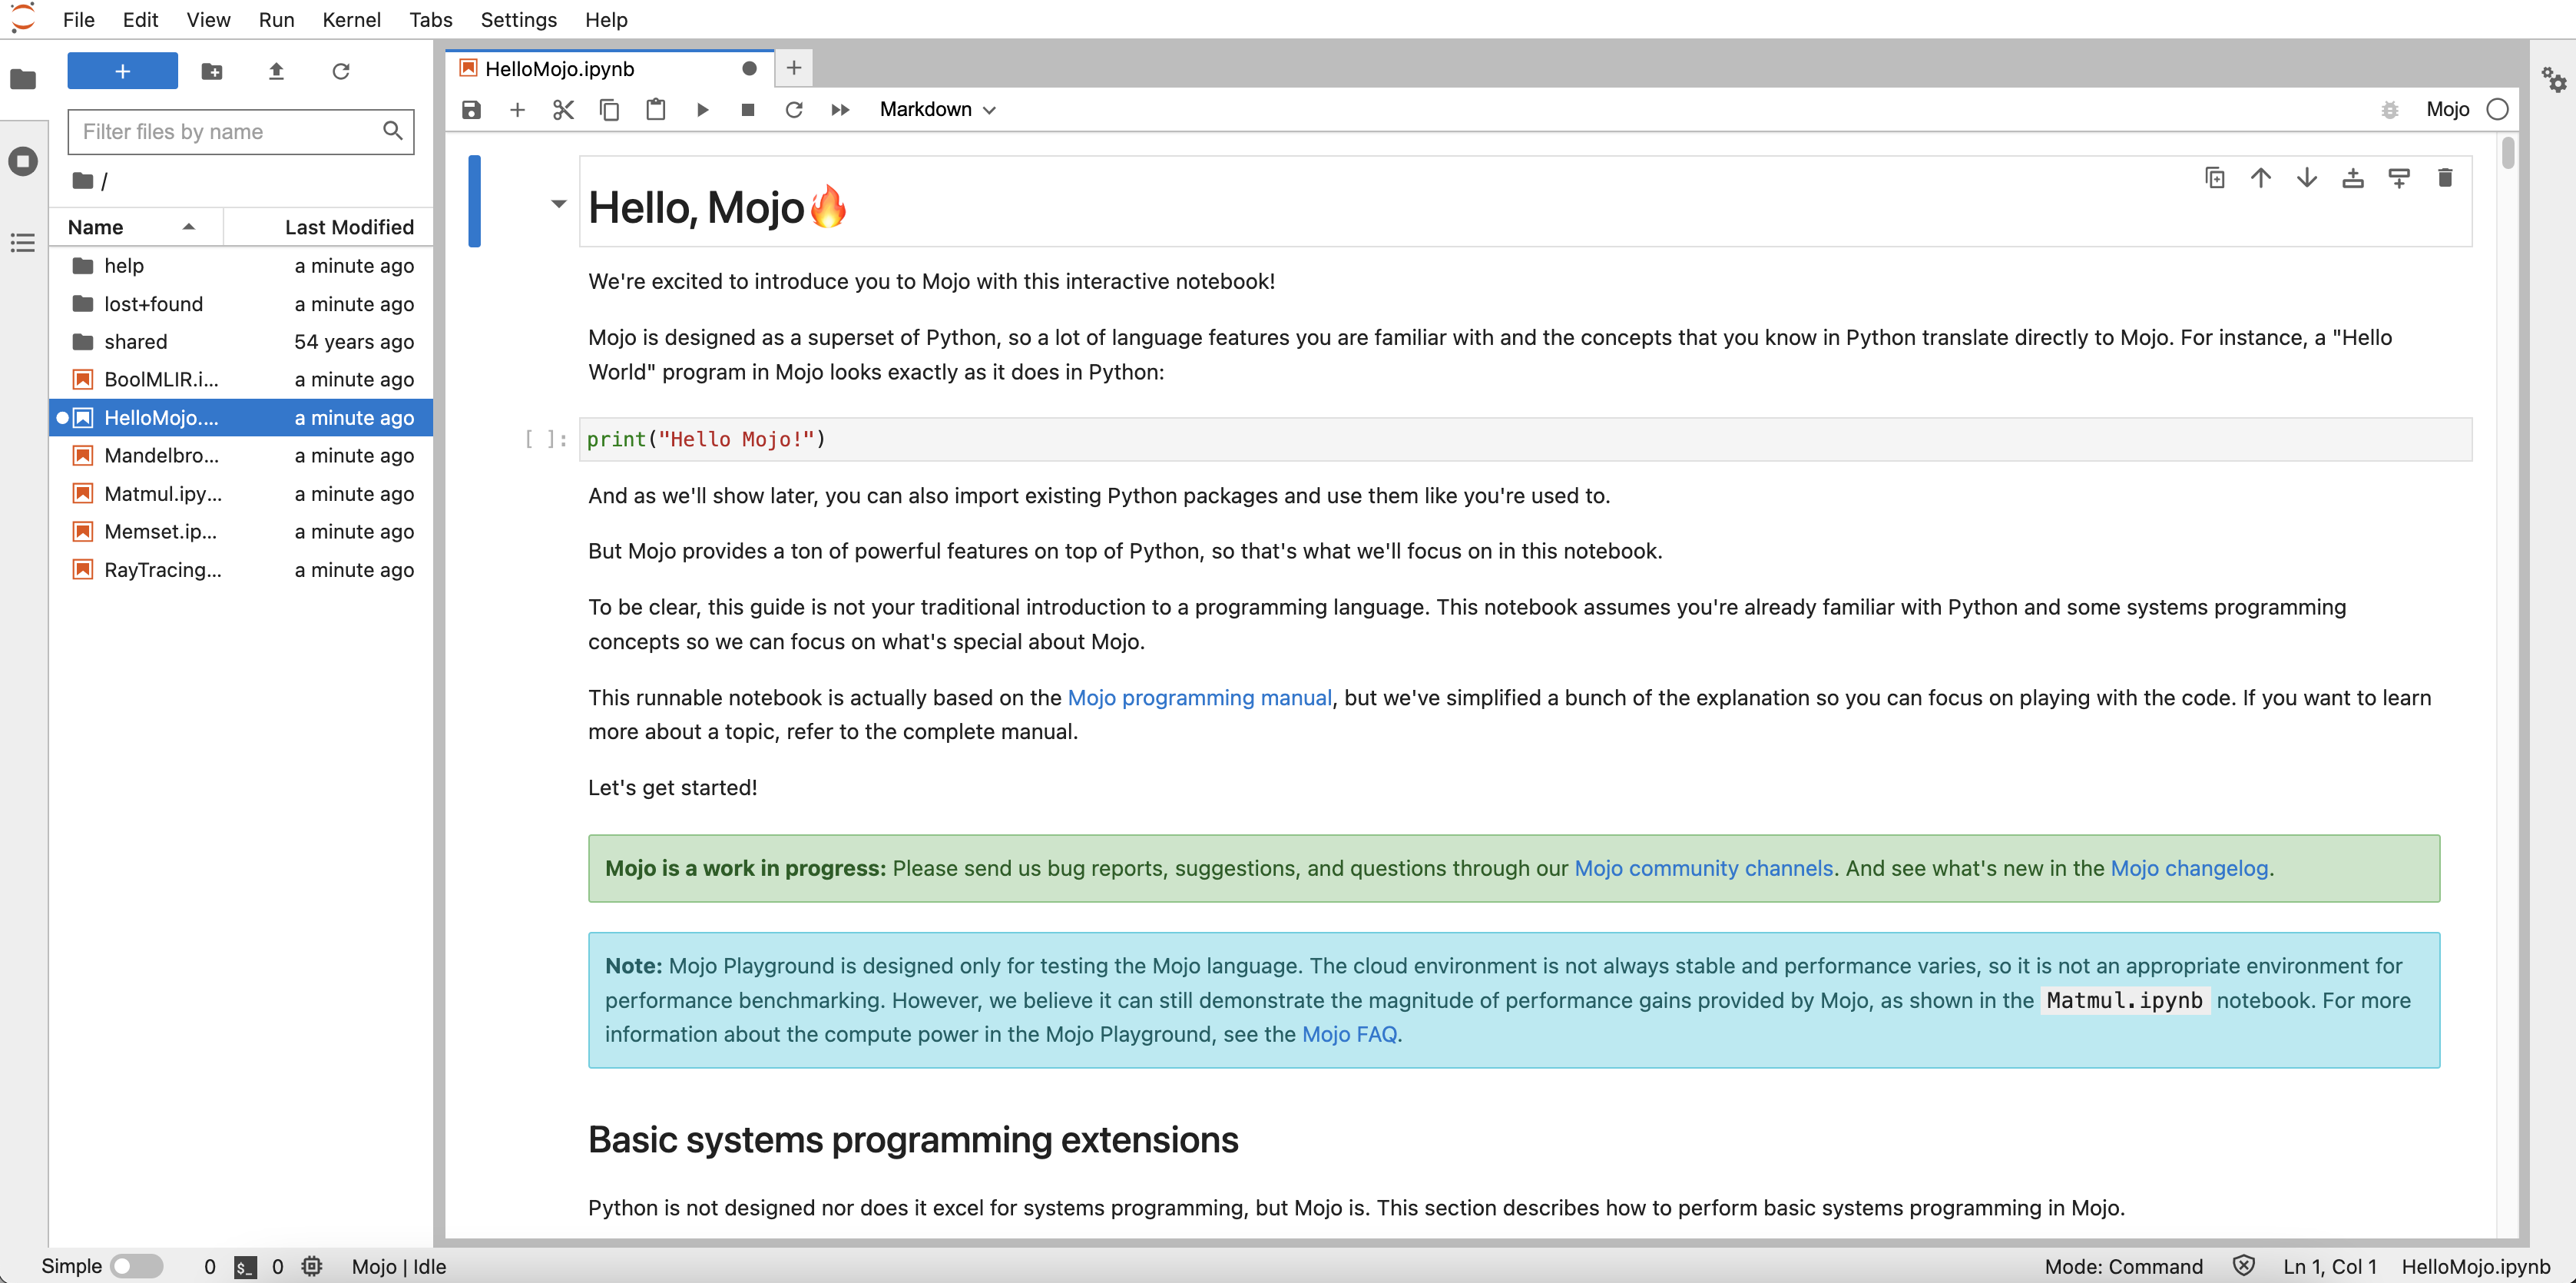Save the notebook with the floppy disk icon
Screen dimensions: 2576x1283
tap(471, 110)
